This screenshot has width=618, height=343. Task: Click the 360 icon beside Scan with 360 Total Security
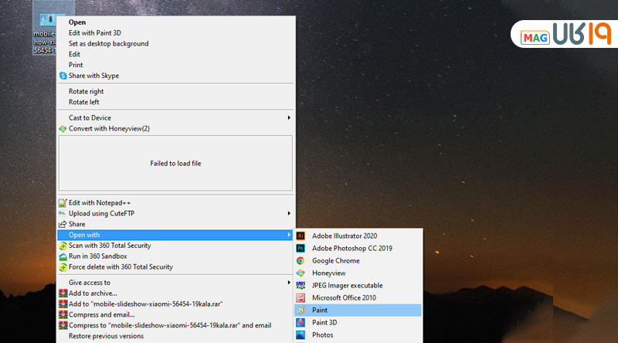(63, 246)
